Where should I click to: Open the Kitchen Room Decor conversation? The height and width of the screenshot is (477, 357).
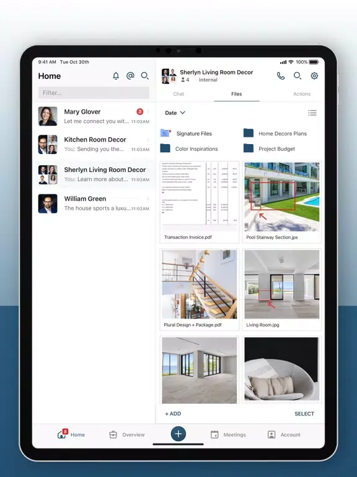(x=94, y=144)
